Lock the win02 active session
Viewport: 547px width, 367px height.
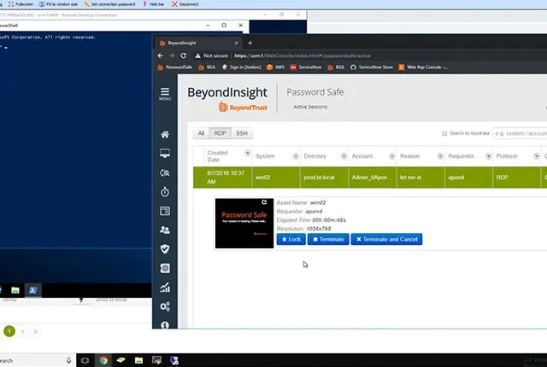(291, 239)
